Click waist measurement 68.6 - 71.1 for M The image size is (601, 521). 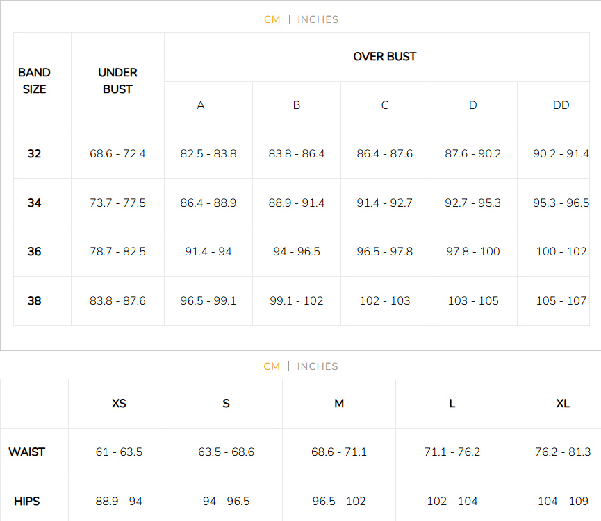tap(339, 452)
